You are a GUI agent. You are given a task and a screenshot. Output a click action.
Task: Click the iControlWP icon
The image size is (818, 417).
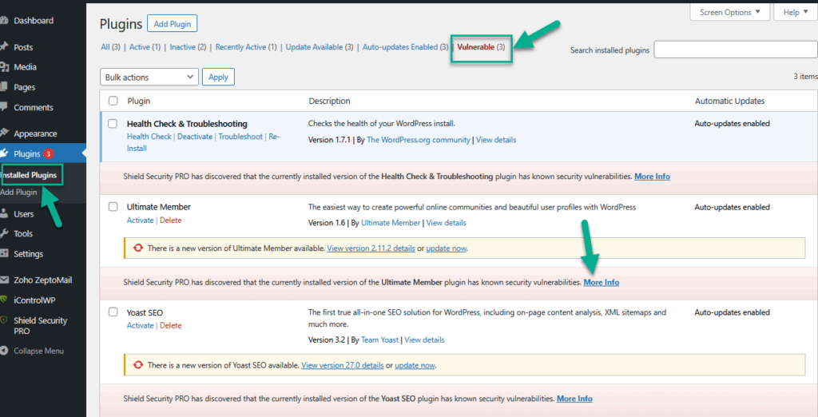coord(4,300)
